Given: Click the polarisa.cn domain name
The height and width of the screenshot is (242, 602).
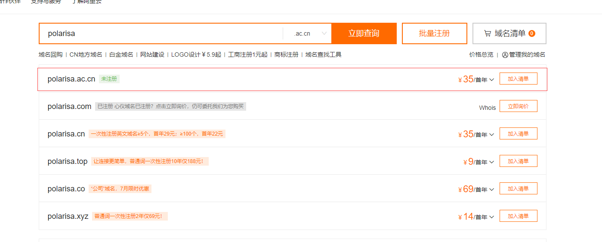Looking at the screenshot, I should [66, 134].
